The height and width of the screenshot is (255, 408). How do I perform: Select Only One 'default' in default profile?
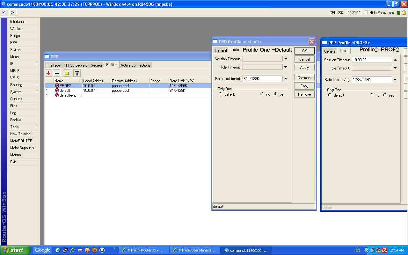(221, 94)
